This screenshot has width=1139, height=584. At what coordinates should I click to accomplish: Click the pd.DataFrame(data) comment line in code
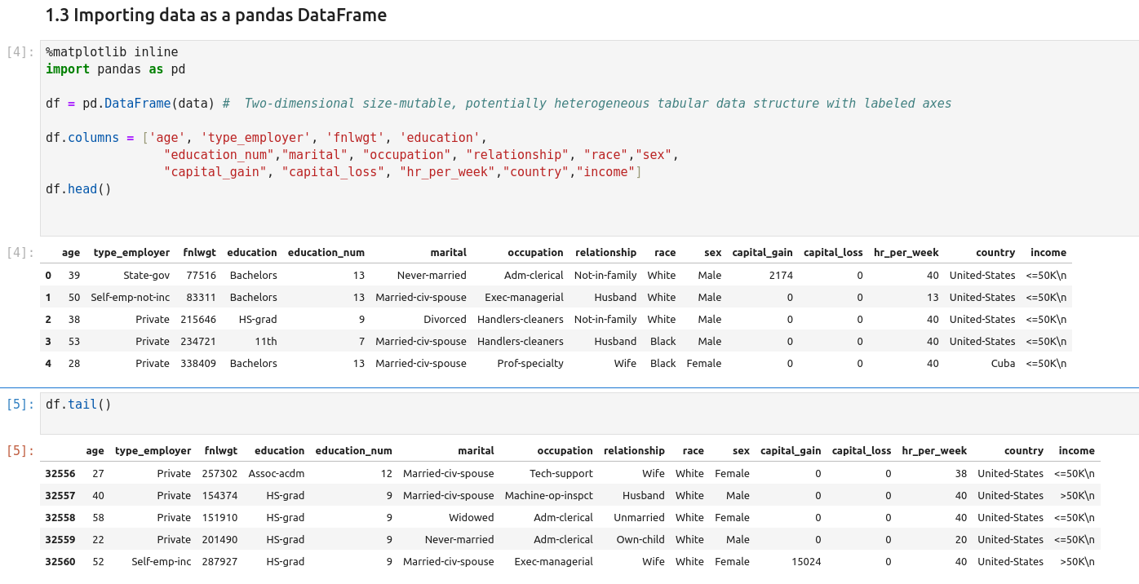[x=498, y=104]
